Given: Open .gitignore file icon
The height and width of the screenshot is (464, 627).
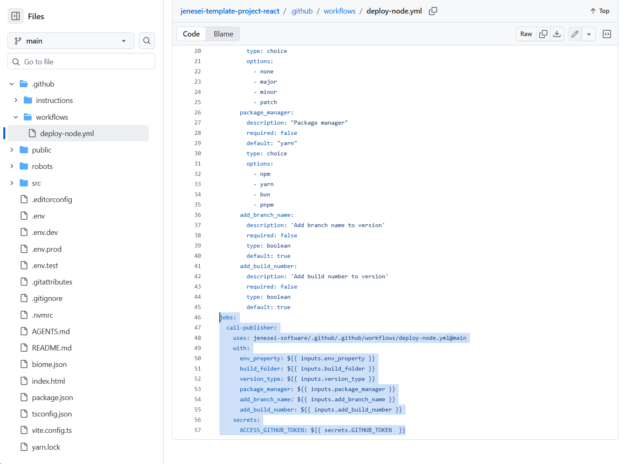Looking at the screenshot, I should tap(24, 298).
